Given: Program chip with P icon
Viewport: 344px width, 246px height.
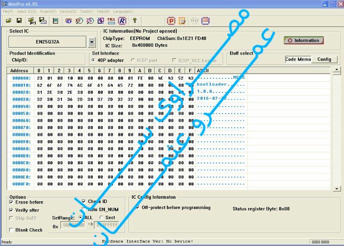Looking at the screenshot, I should click(x=171, y=21).
